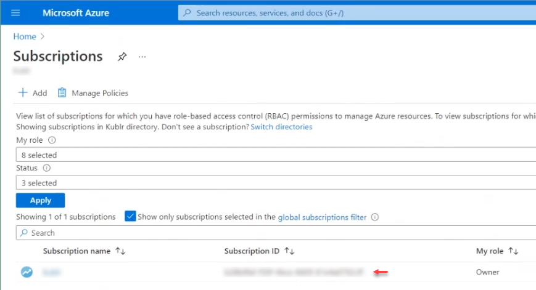Click Add subscription button label
This screenshot has height=290, width=536.
pos(39,93)
